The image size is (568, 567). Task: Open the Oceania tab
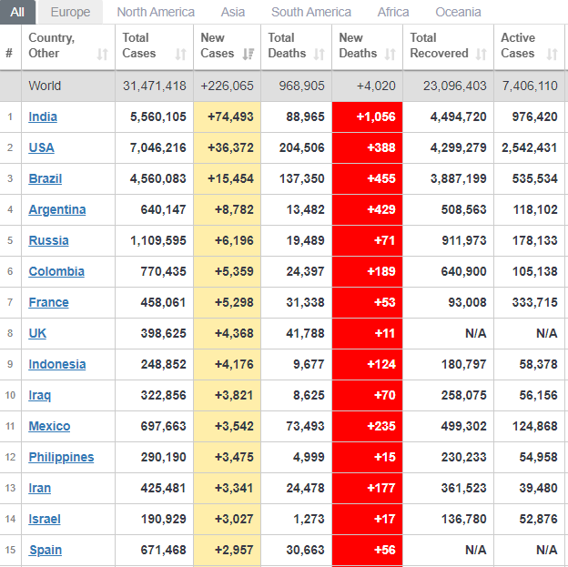point(458,12)
